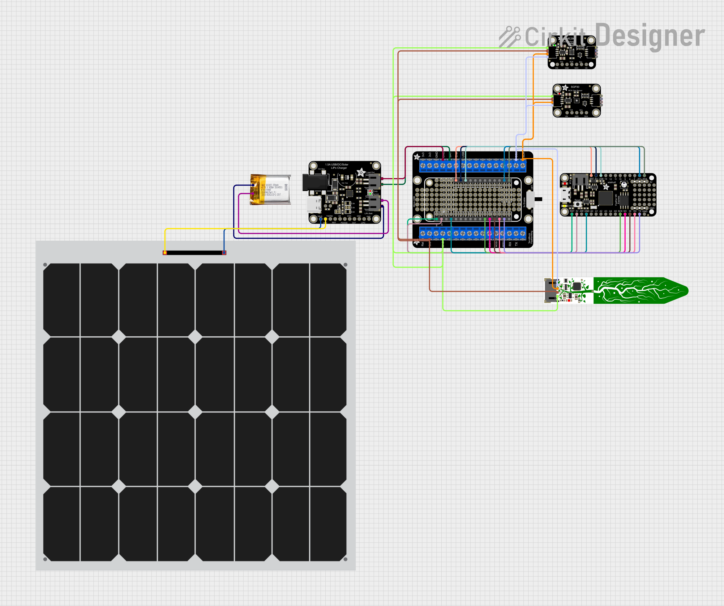
Task: Click the lower blue terminal block strip
Action: [x=473, y=233]
